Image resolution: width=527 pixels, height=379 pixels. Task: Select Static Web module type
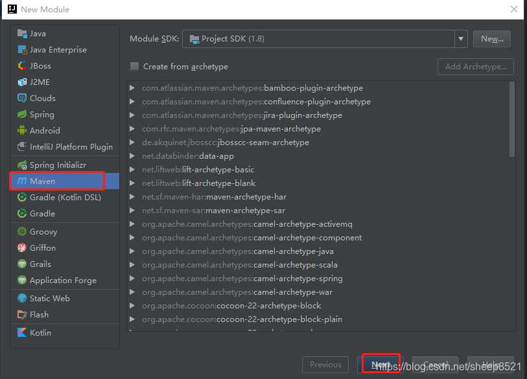click(x=65, y=299)
